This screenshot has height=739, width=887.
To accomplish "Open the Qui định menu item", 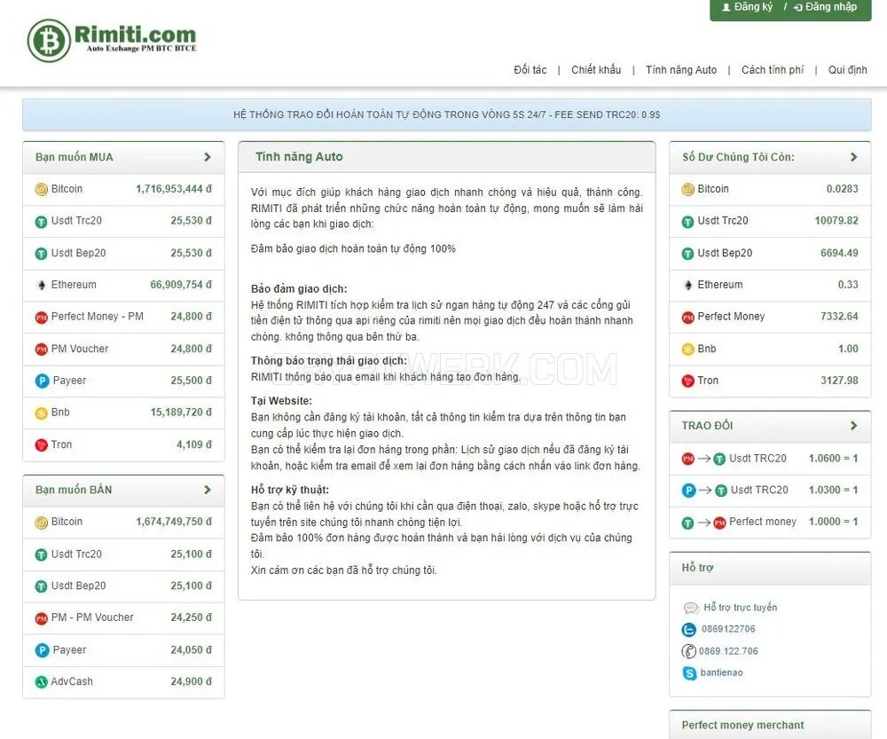I will point(847,70).
